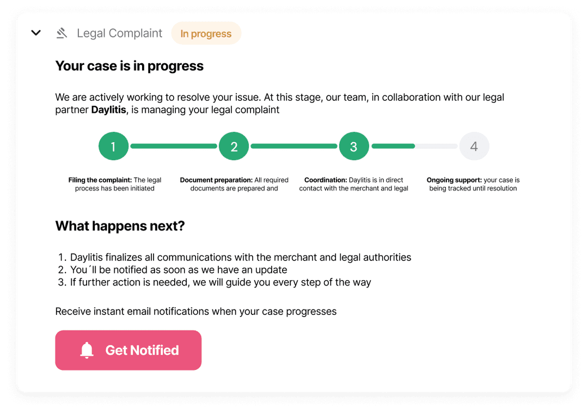Select the grey step 4 circle
588x413 pixels.
point(474,147)
